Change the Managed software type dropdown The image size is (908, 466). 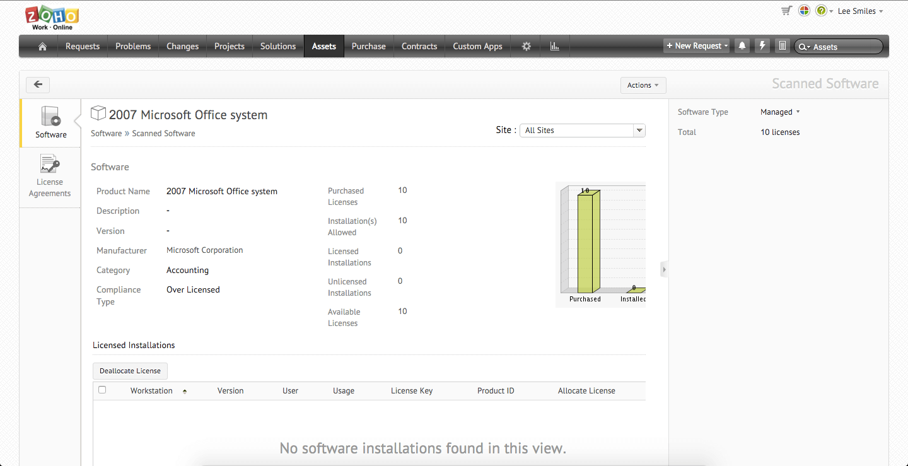[780, 112]
